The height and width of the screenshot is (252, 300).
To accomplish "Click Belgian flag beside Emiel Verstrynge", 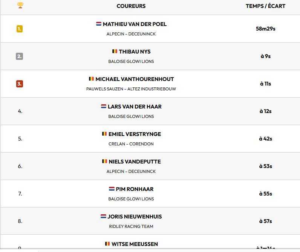I will coord(104,134).
